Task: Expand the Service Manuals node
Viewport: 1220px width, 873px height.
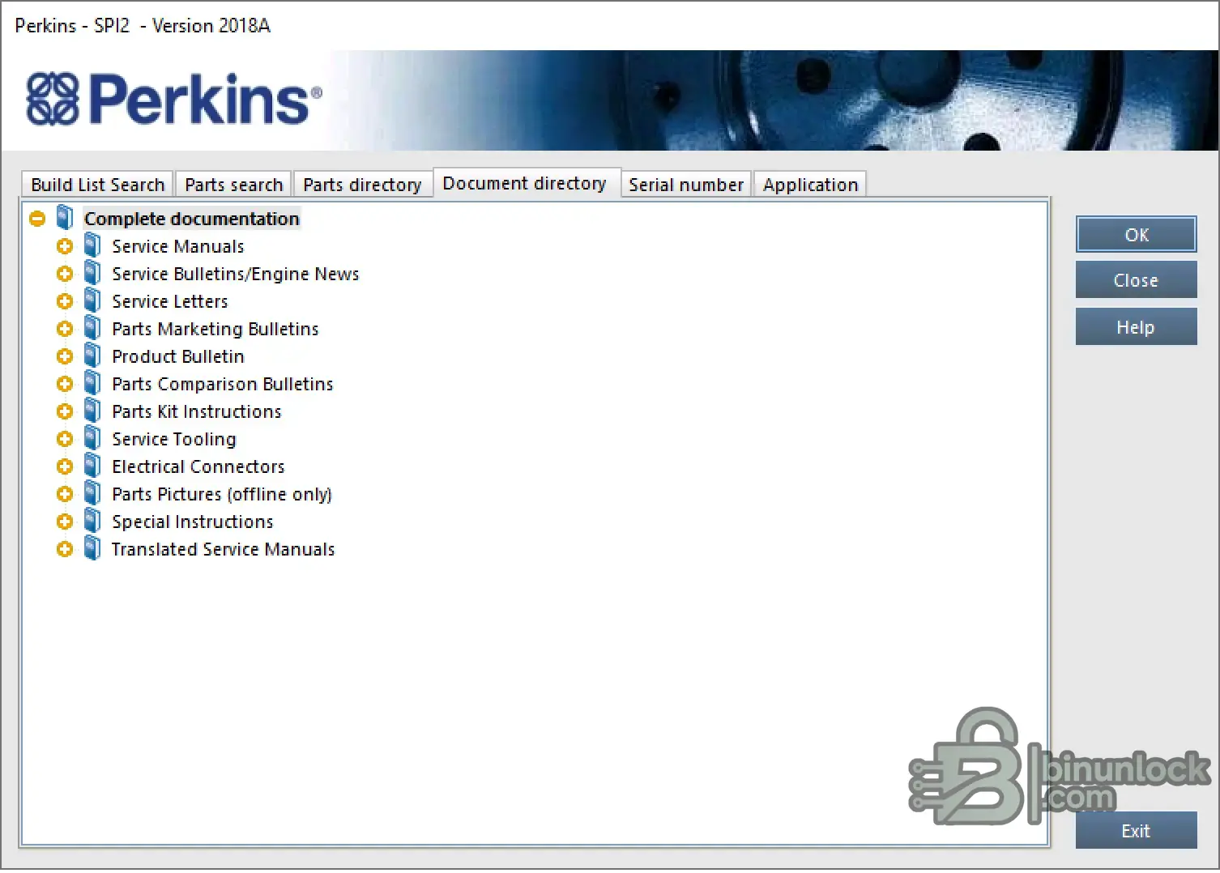Action: pyautogui.click(x=65, y=246)
